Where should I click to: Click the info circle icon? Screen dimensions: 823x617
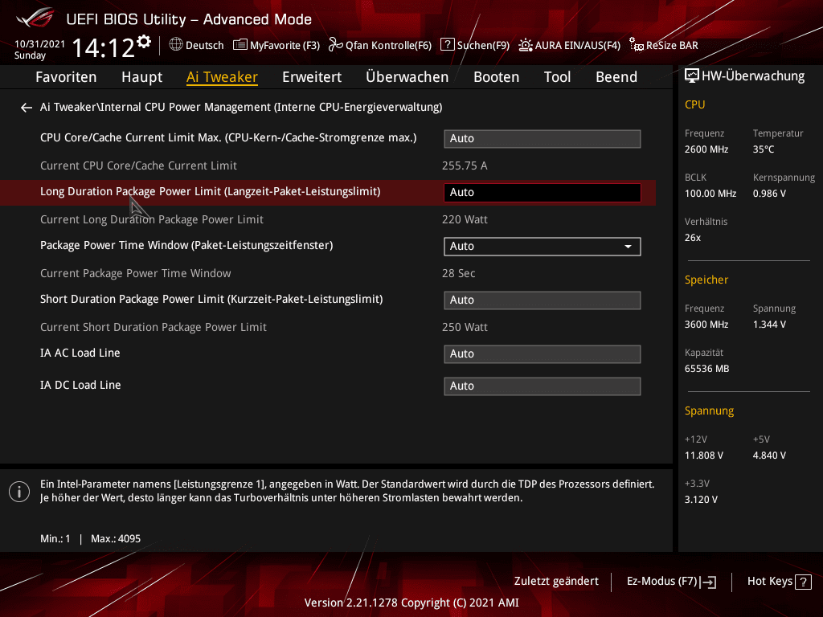point(19,492)
